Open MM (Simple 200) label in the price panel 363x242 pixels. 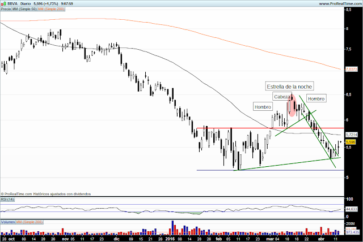click(51, 9)
